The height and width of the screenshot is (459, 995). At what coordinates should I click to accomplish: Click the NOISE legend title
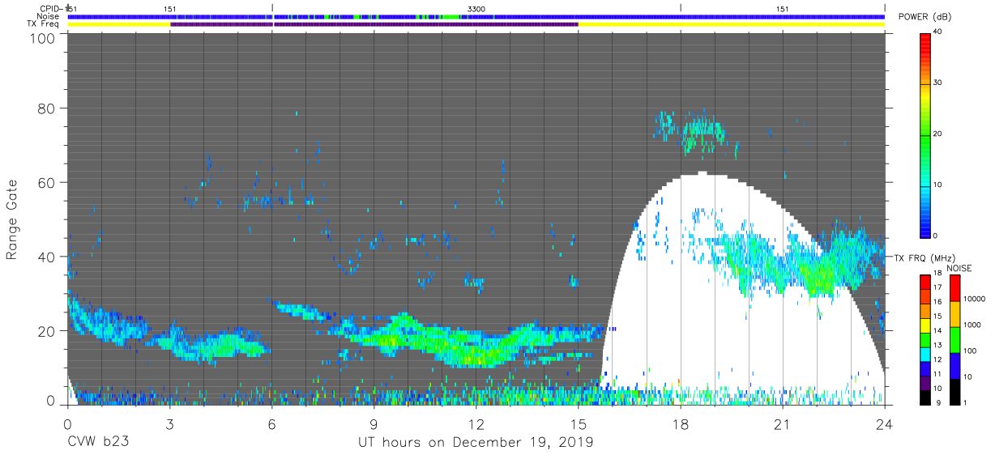click(959, 268)
